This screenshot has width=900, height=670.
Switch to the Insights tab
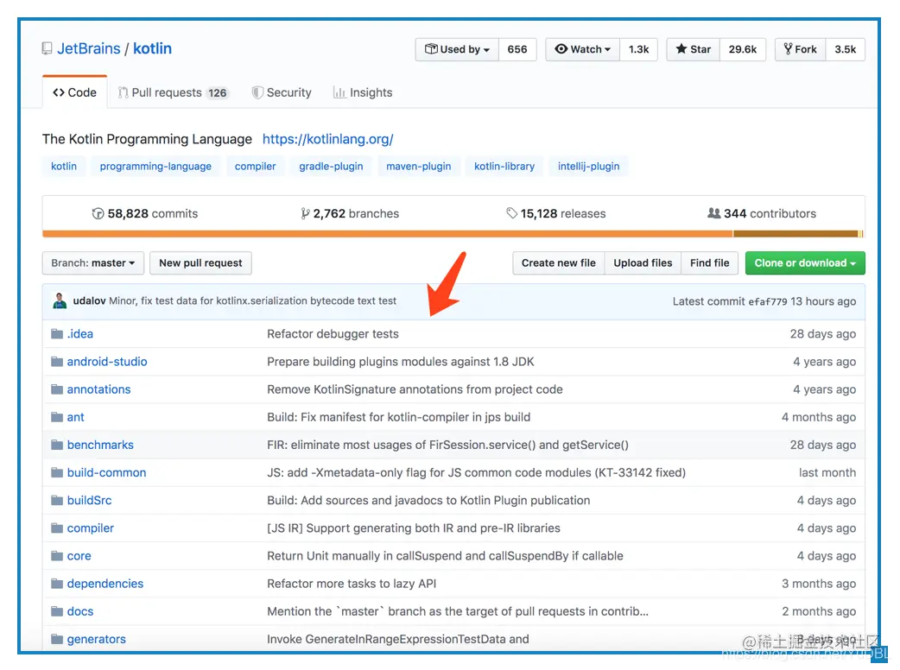pos(364,92)
